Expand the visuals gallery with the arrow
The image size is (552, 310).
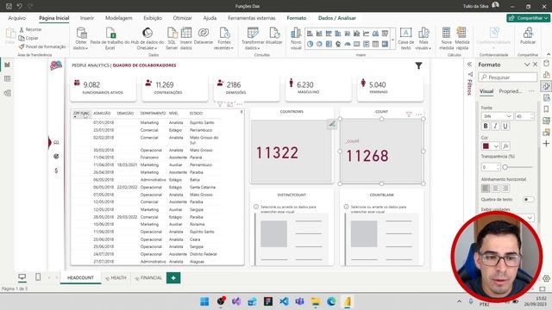click(393, 40)
